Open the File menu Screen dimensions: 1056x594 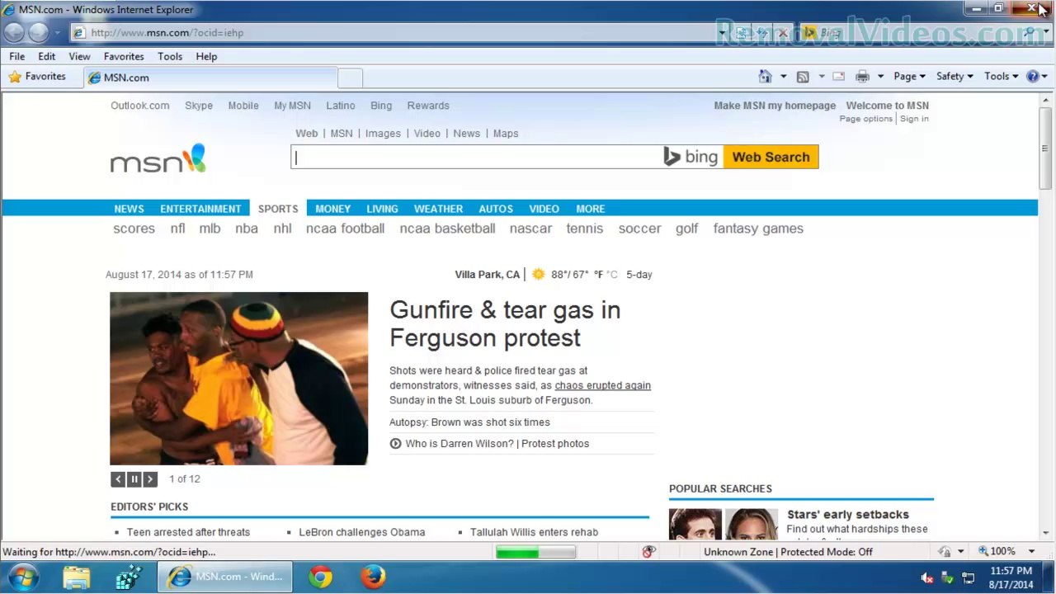pos(17,56)
